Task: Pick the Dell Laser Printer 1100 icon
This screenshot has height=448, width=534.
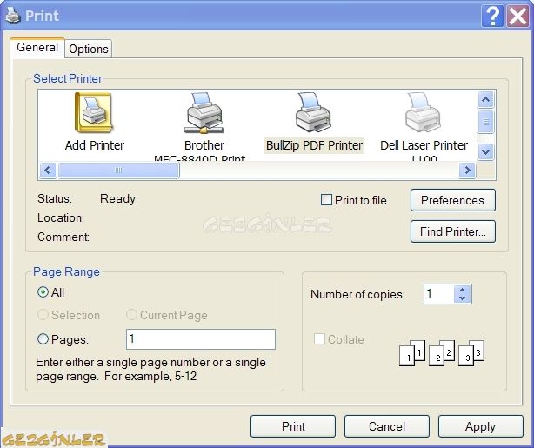Action: [424, 112]
